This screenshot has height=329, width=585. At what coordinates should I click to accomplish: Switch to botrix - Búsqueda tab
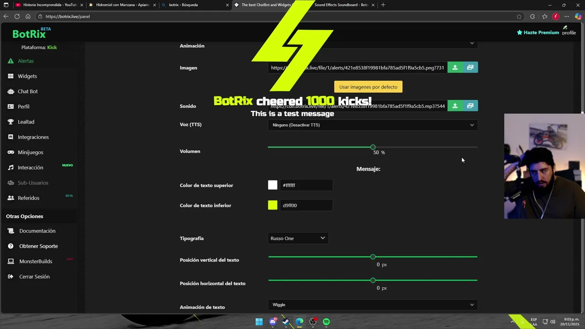195,5
